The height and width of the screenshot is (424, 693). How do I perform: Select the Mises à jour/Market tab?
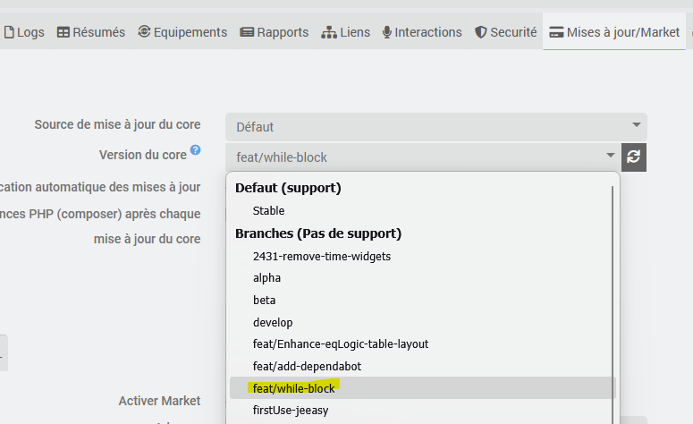tap(614, 32)
